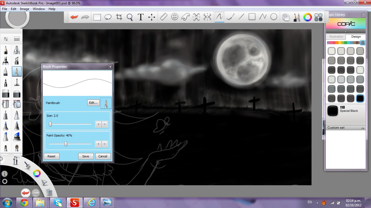Click the Redo arrow in top toolbar

click(x=85, y=17)
